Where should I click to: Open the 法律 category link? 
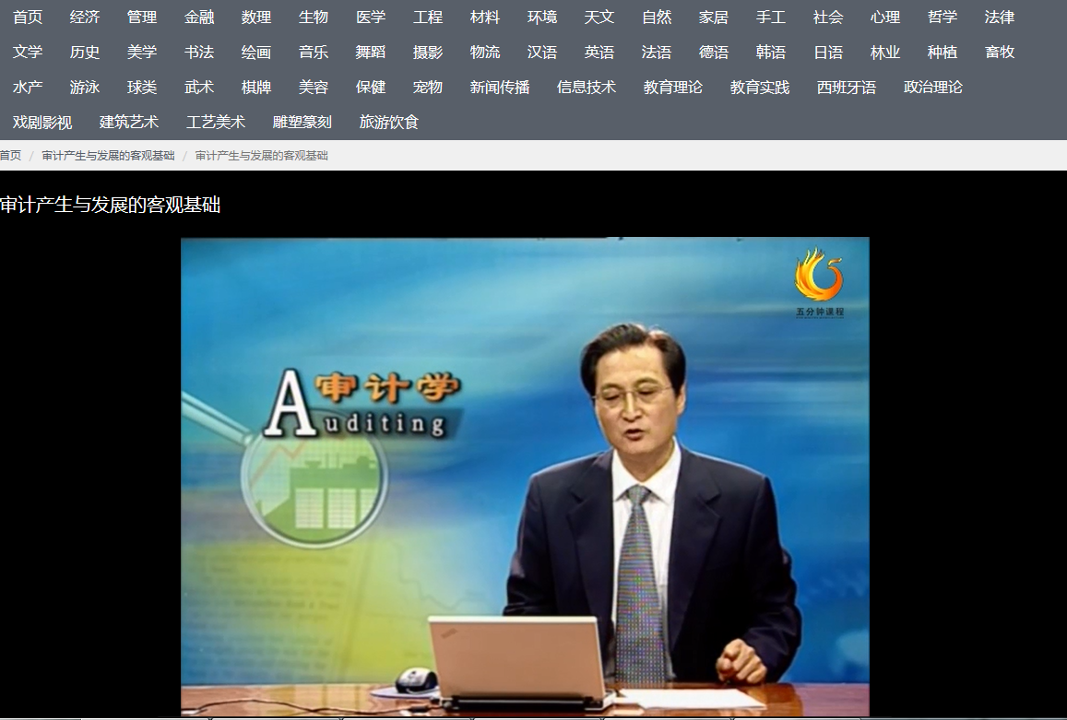click(1000, 18)
